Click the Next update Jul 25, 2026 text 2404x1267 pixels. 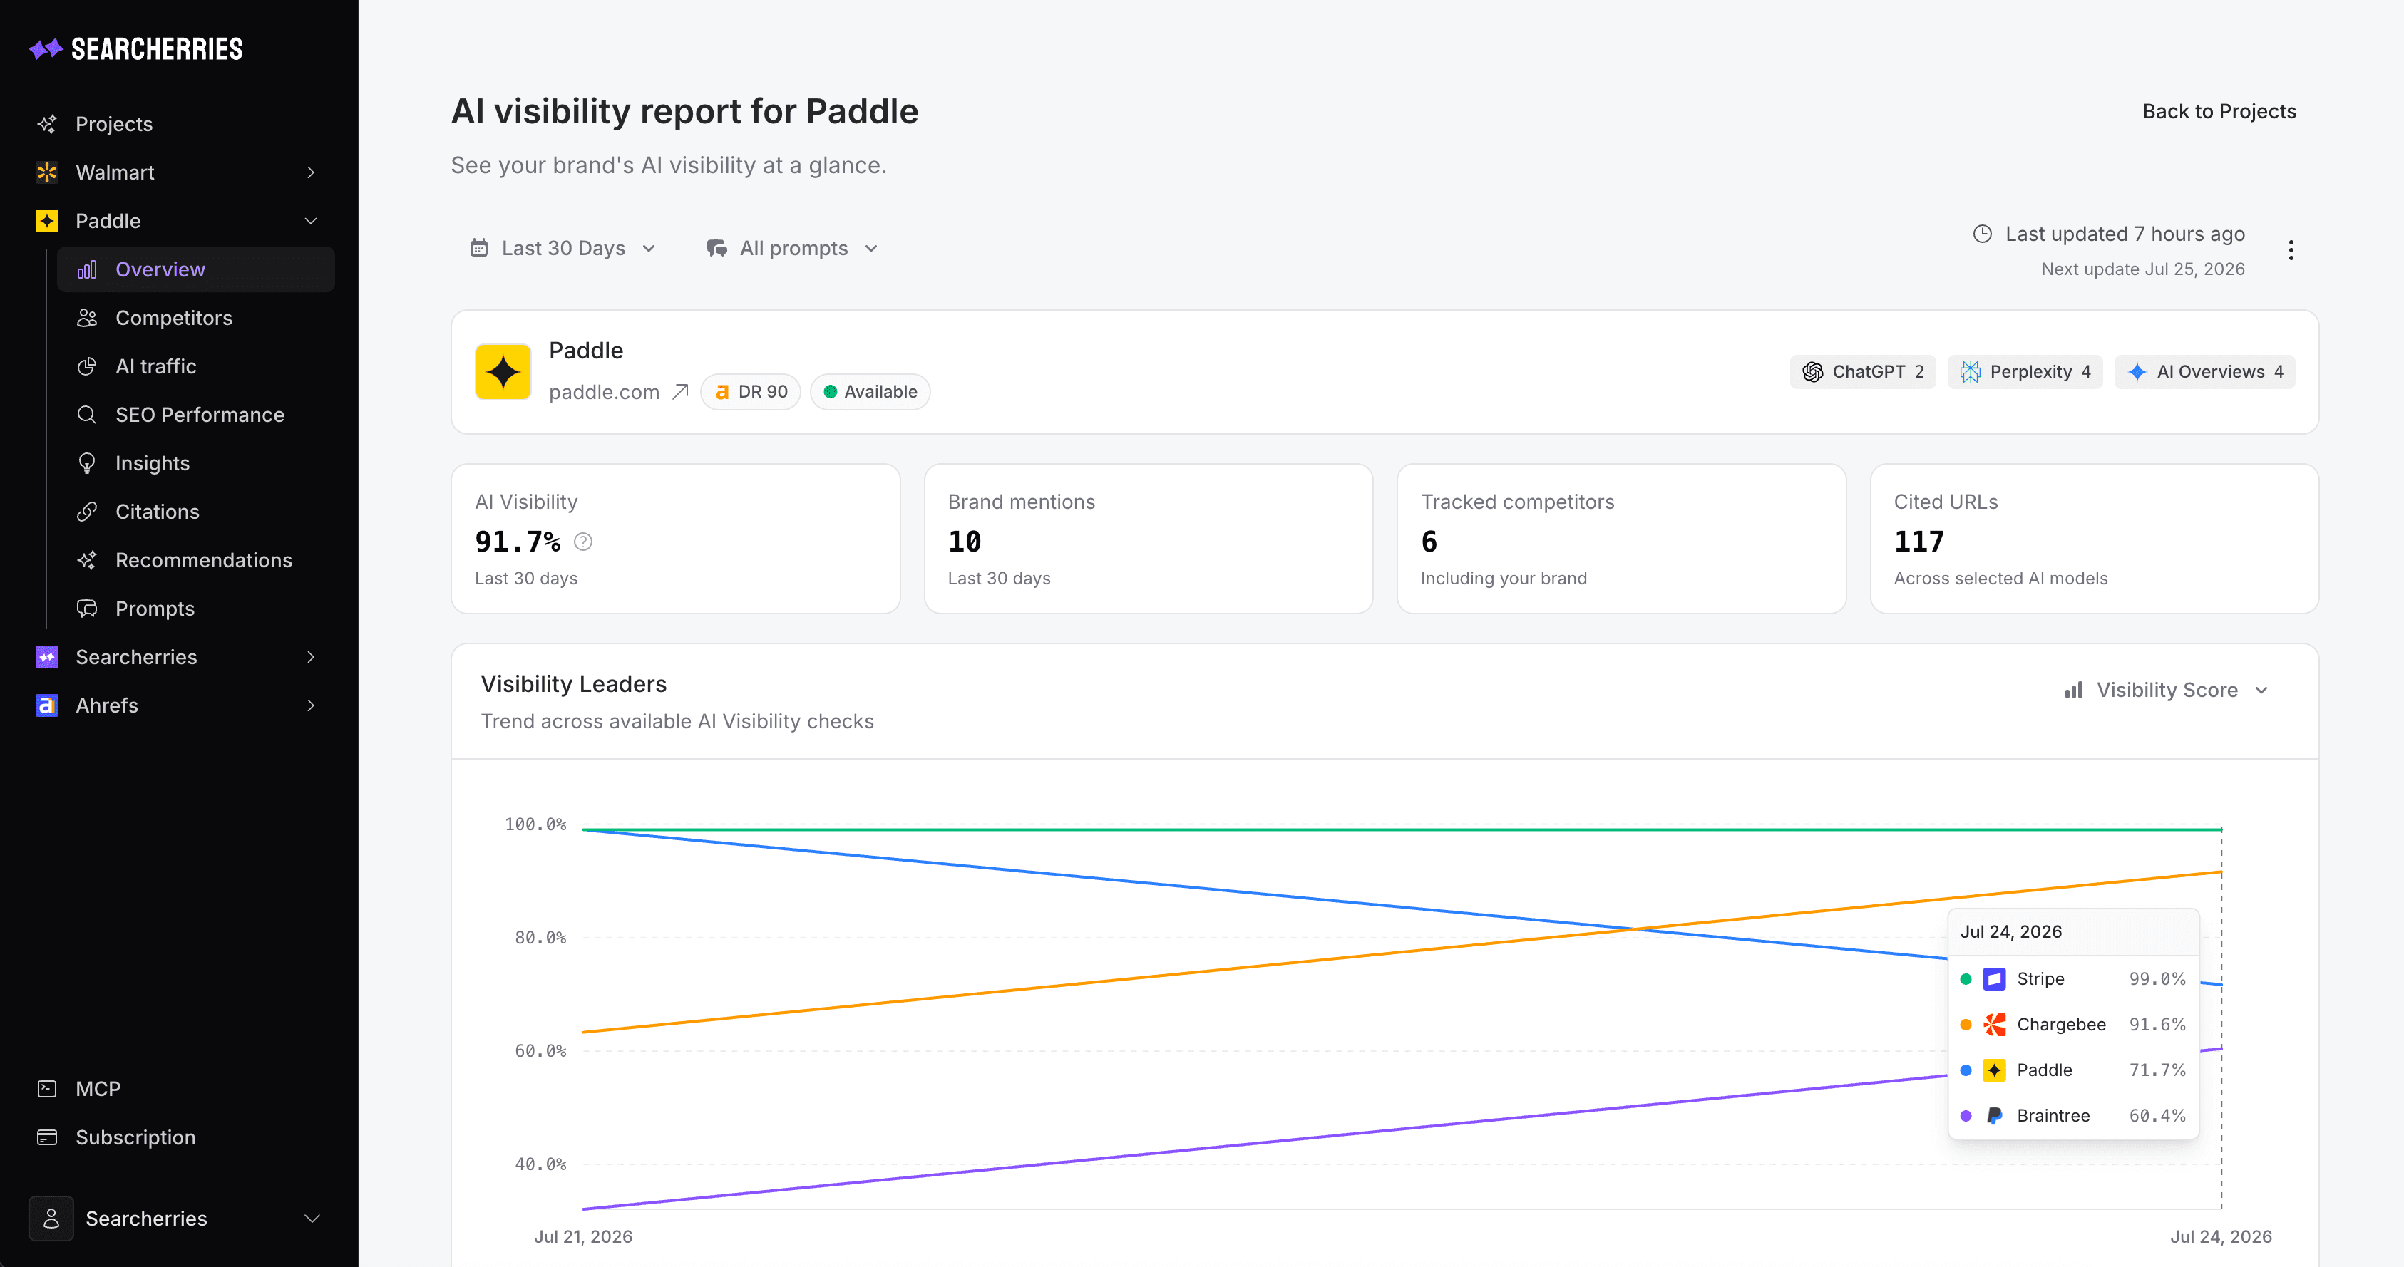pos(2142,269)
